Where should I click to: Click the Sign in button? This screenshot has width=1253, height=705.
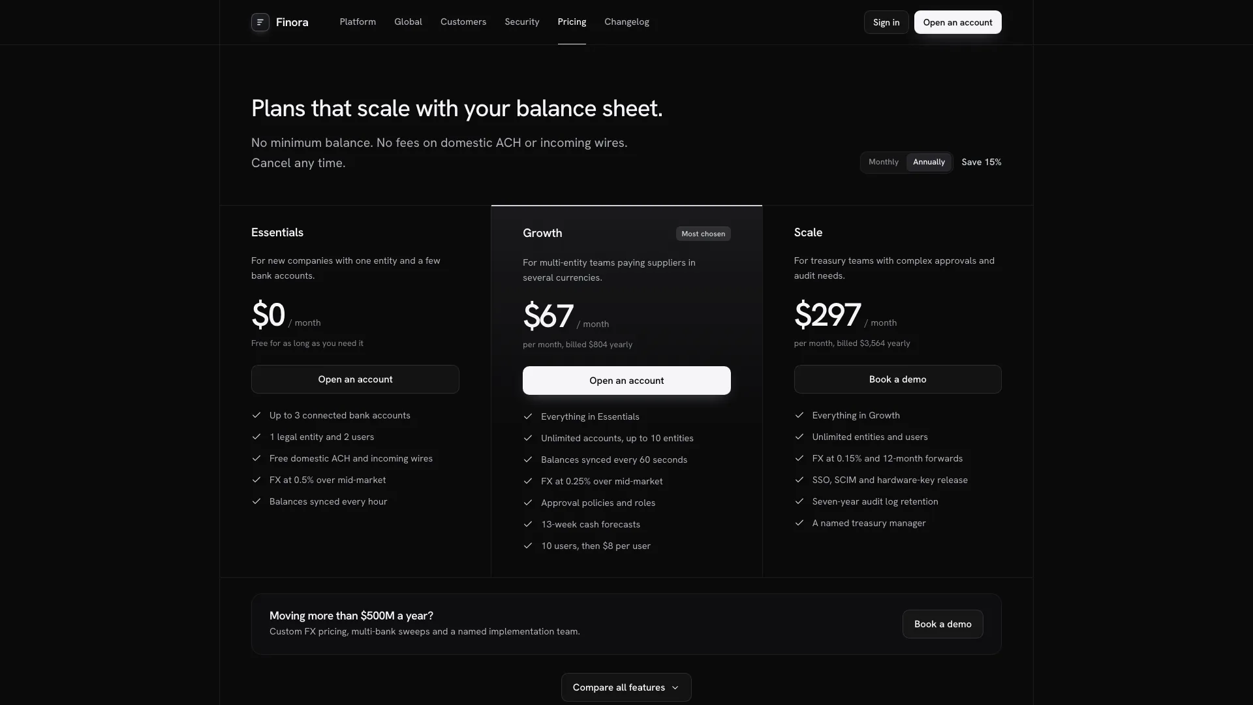[886, 22]
